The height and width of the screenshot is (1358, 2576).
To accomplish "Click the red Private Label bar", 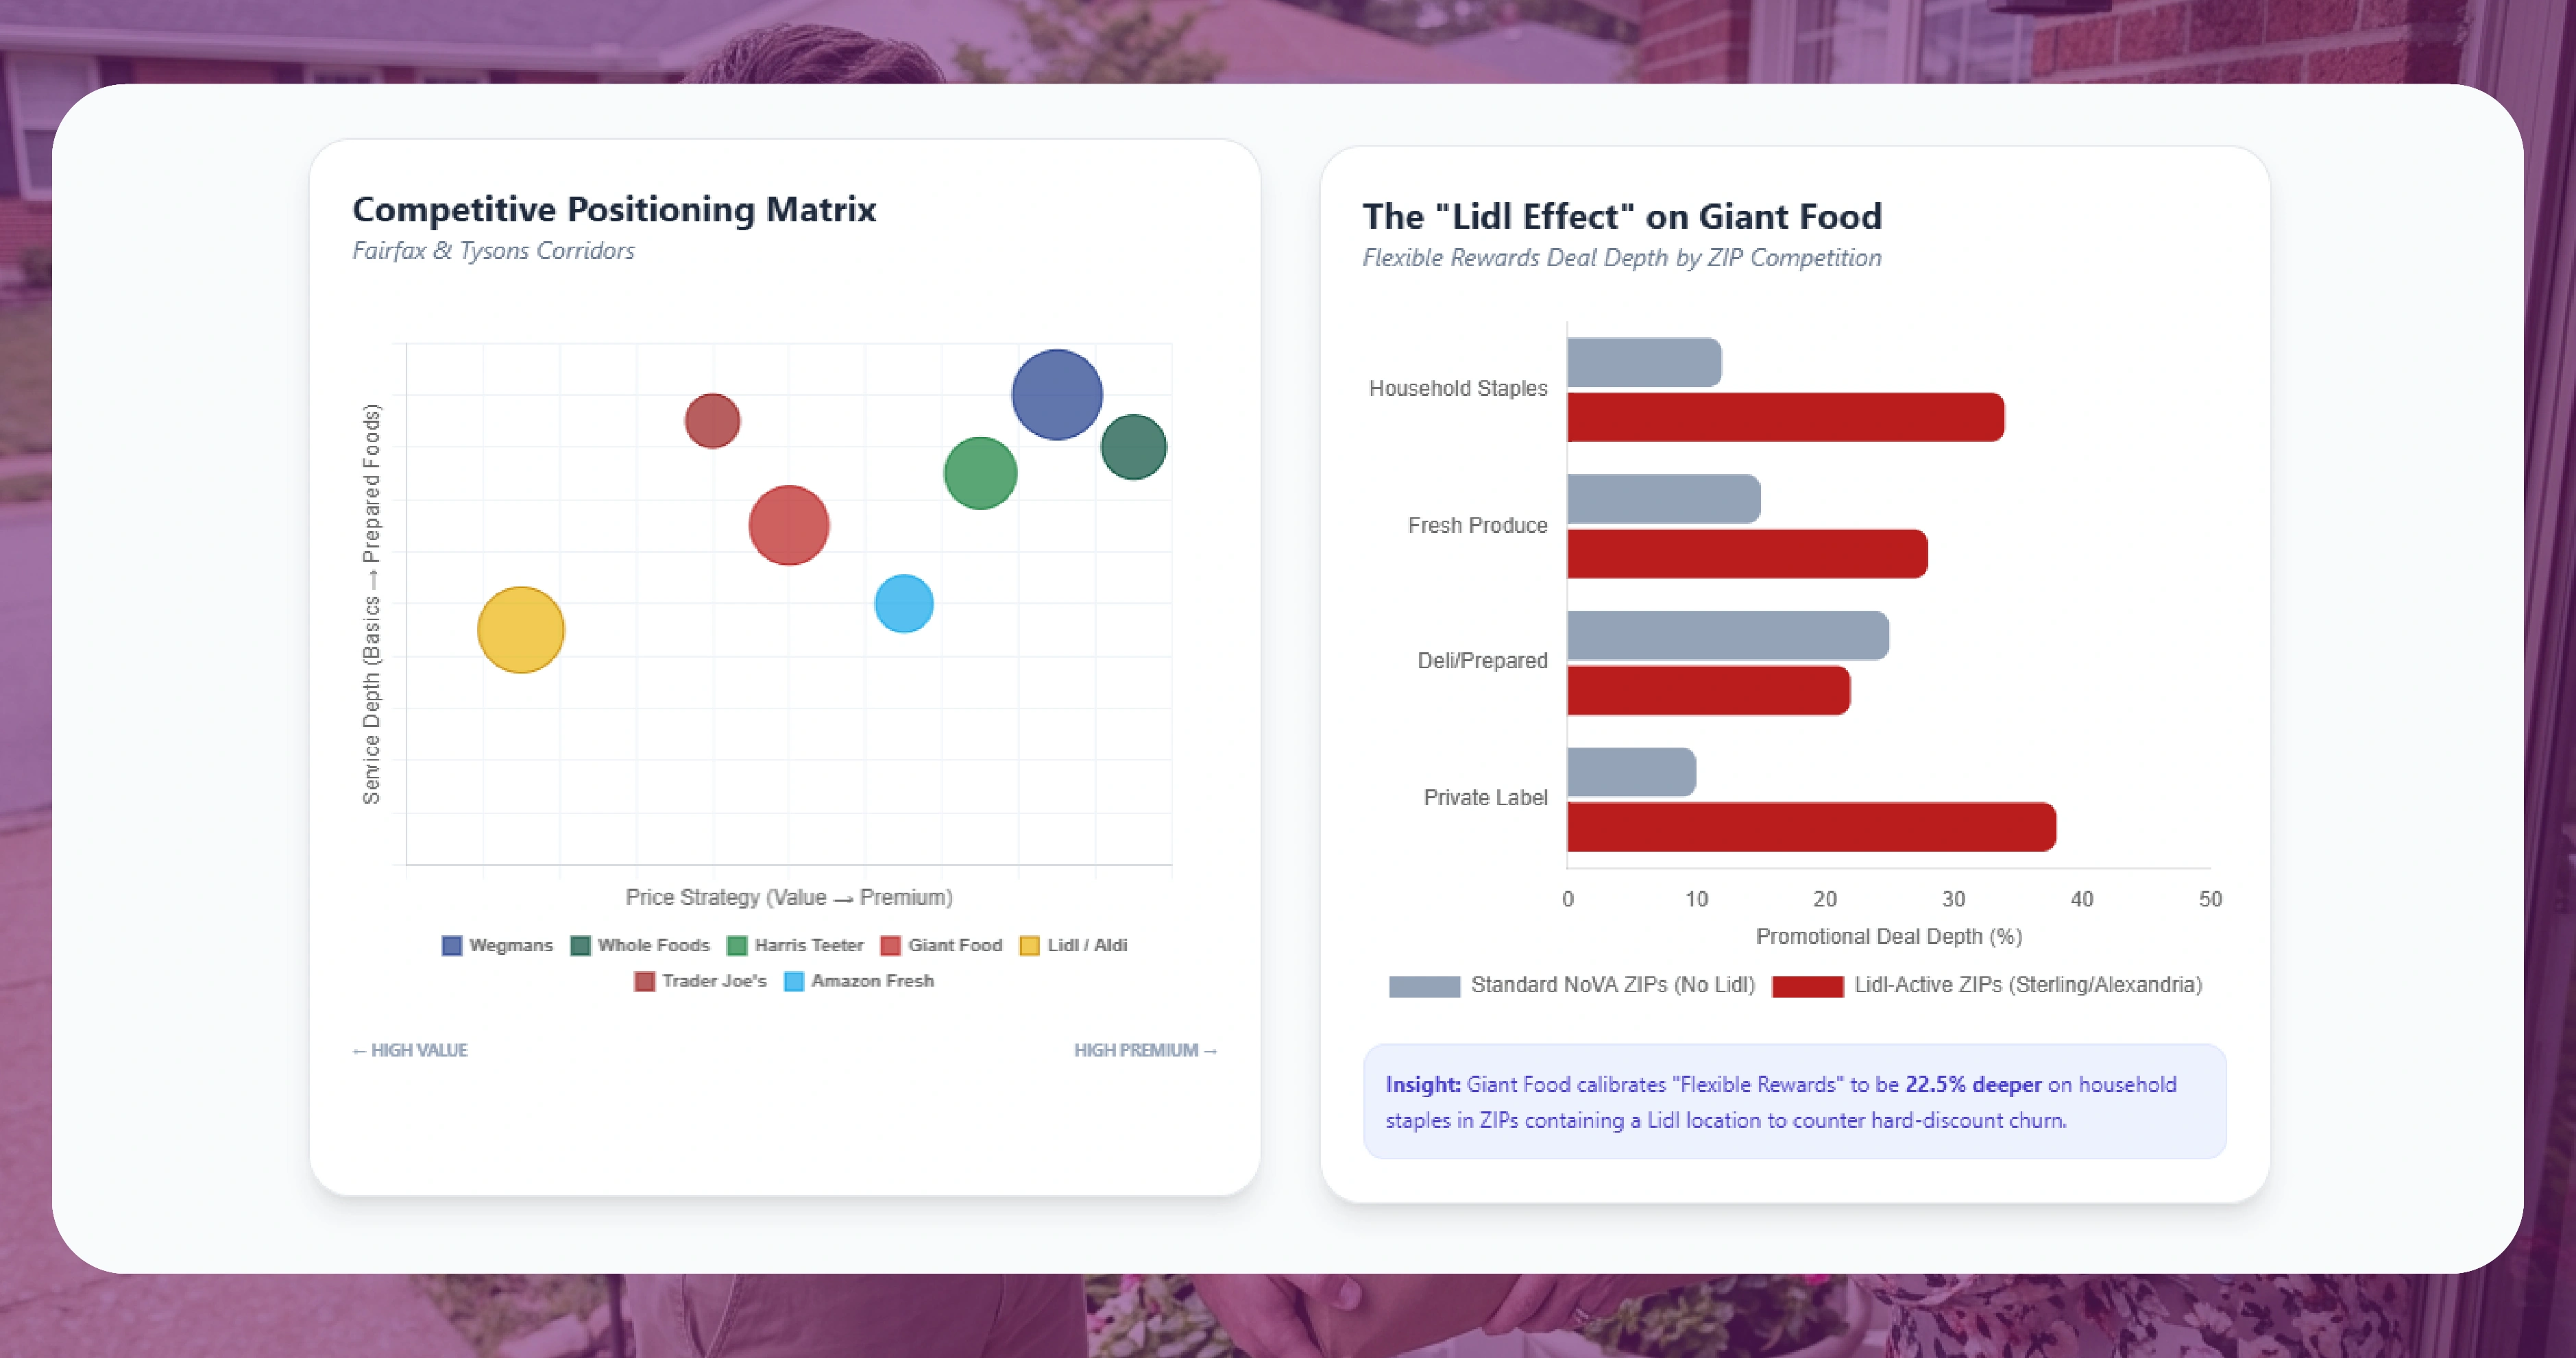I will [1810, 828].
